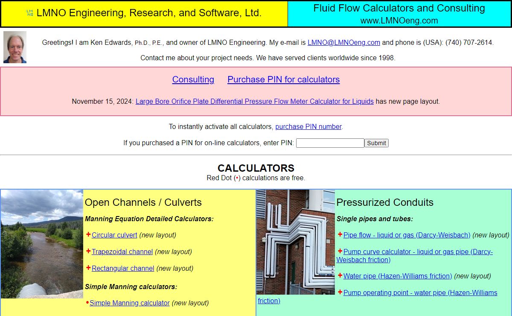Open the Consulting link
The height and width of the screenshot is (316, 512).
(x=193, y=79)
